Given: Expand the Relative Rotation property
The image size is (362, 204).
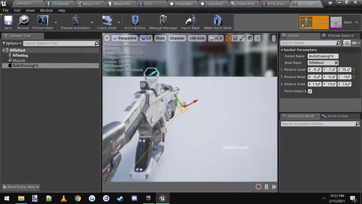Looking at the screenshot, I should 282,77.
